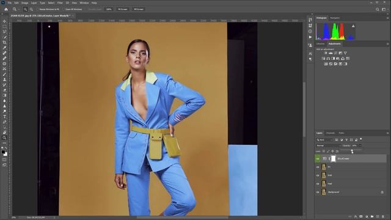Click the opacity slider handle
391x220 pixels.
[352, 150]
